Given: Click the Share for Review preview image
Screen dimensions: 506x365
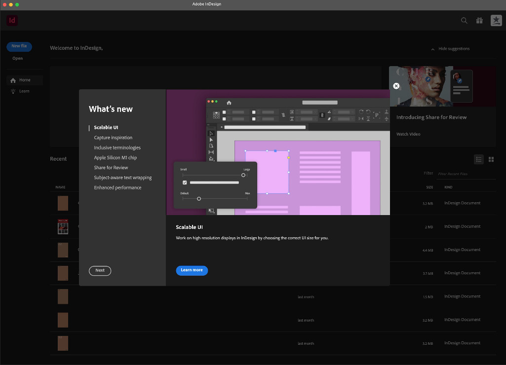Looking at the screenshot, I should 442,86.
